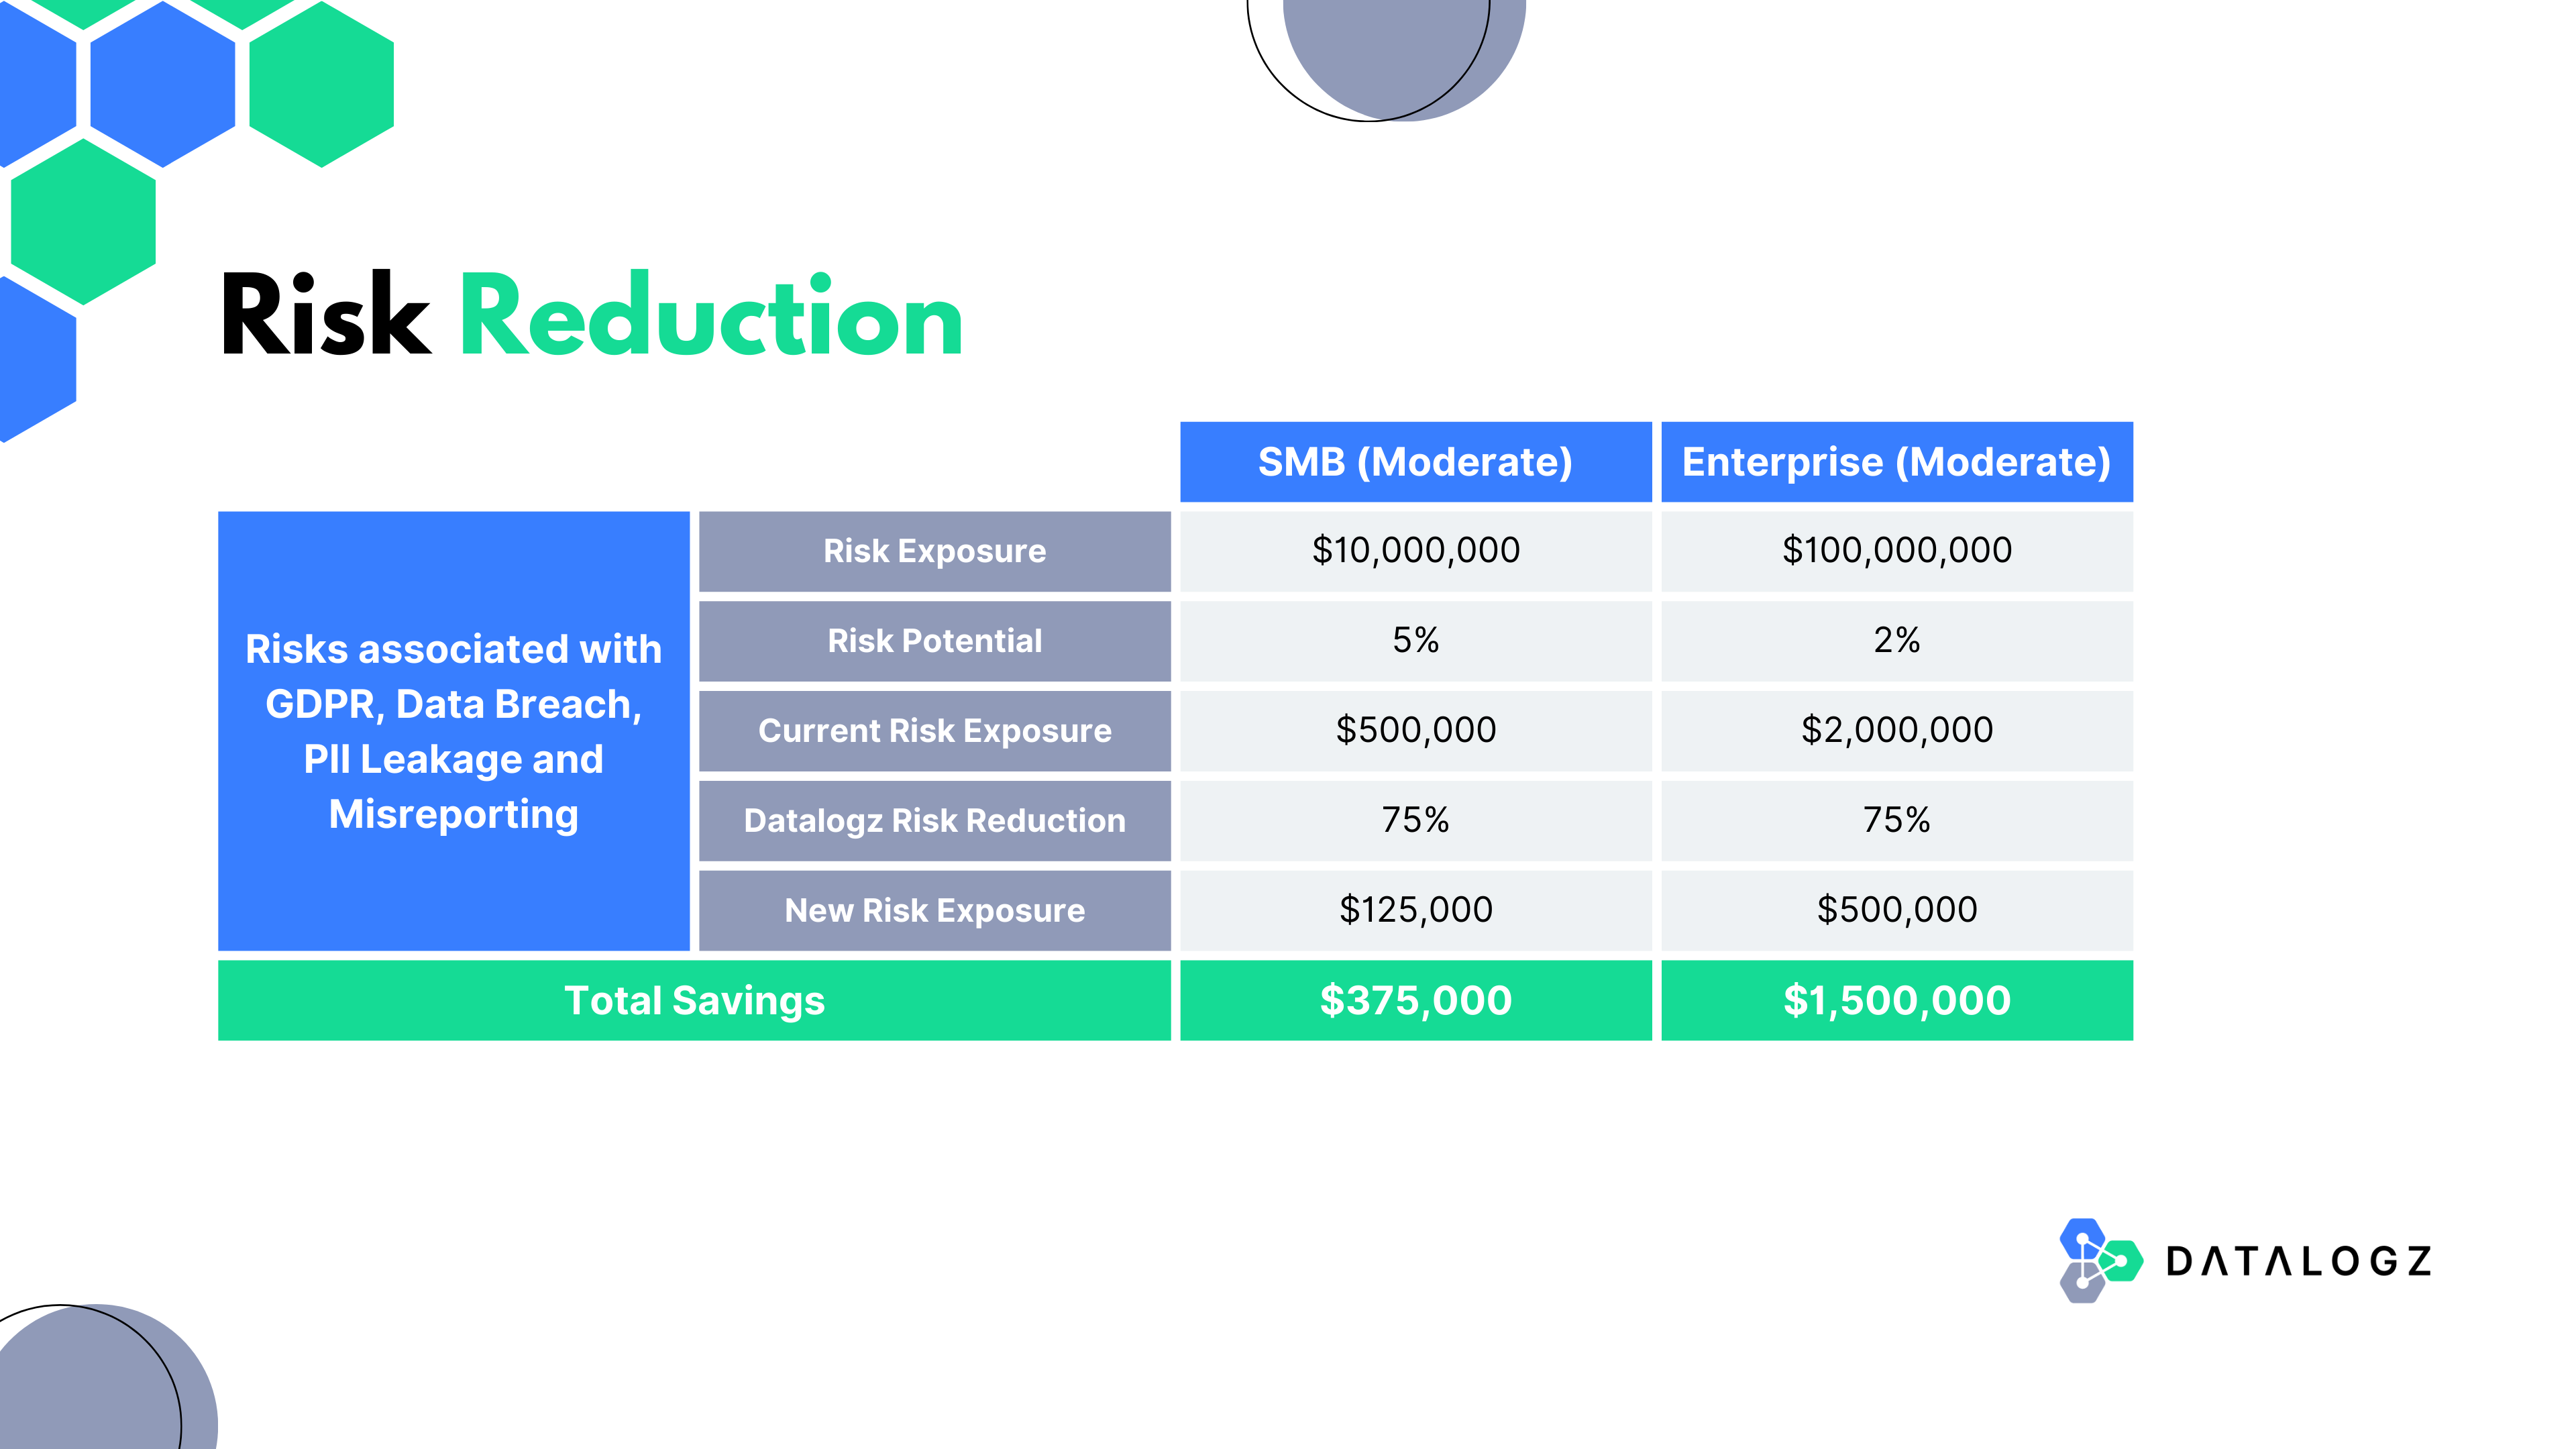Select the $100,000,000 Enterprise exposure cell
Viewport: 2576px width, 1449px height.
tap(1896, 551)
